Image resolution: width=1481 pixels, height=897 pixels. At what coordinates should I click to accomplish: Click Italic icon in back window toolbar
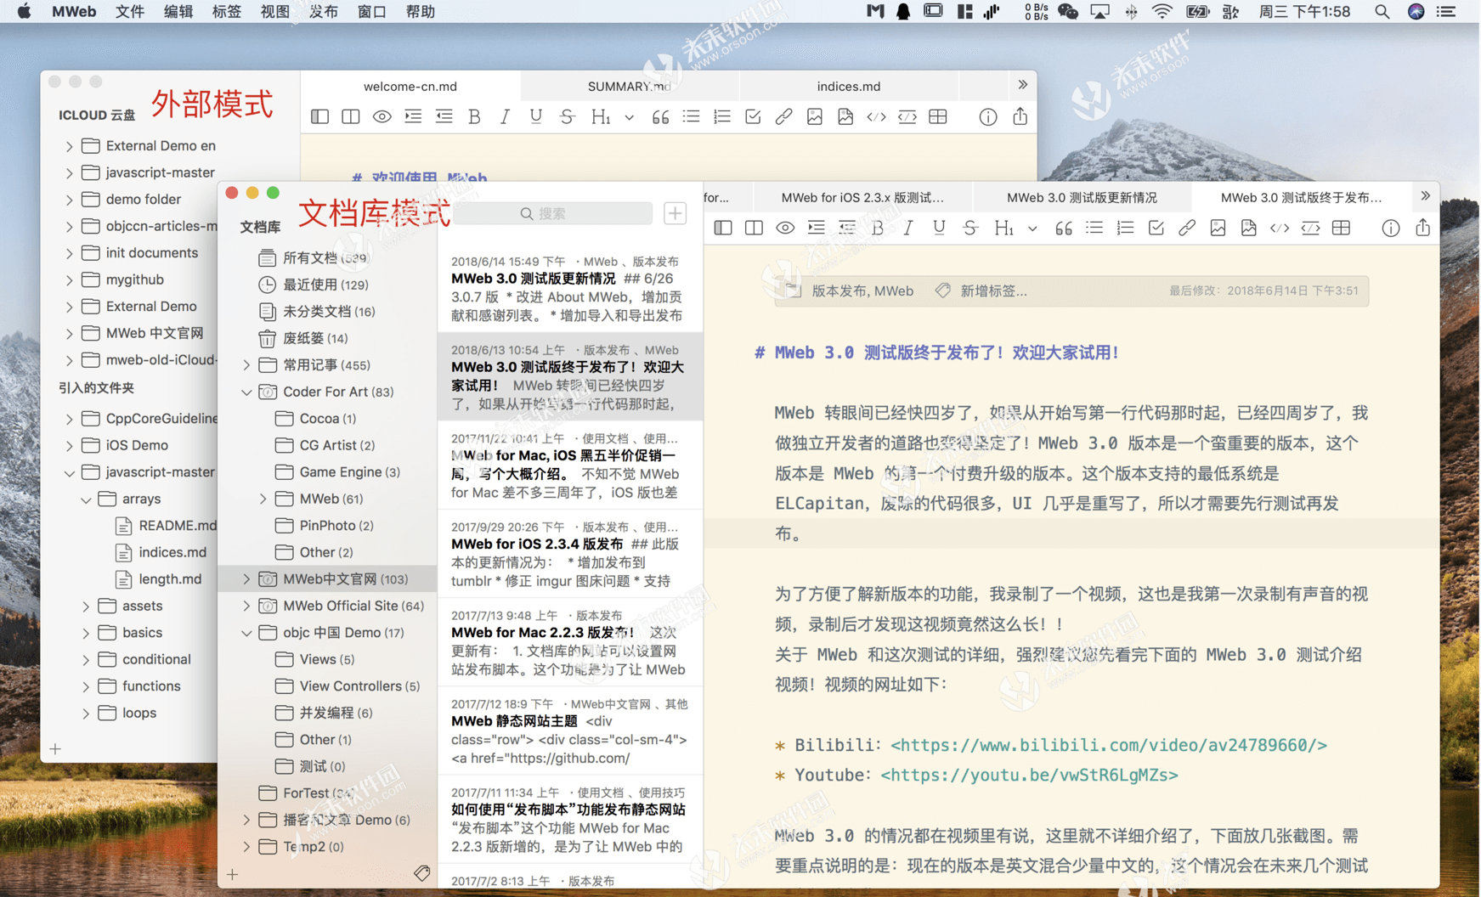click(x=506, y=116)
